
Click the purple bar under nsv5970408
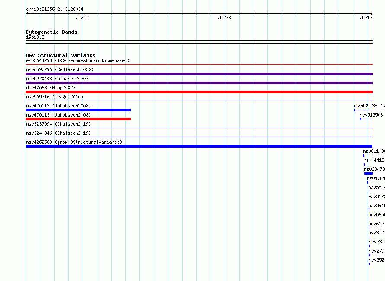pos(199,83)
